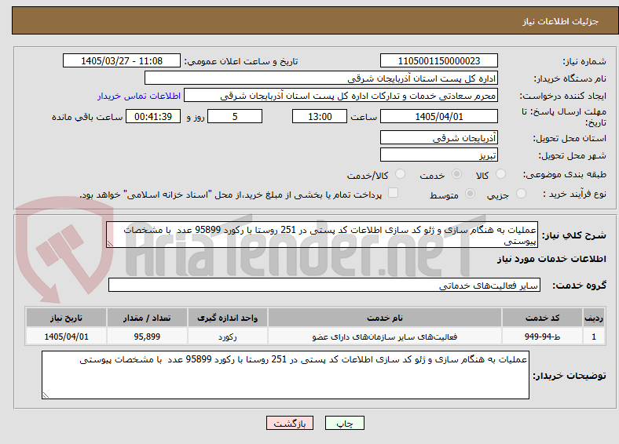Screen dimensions: 619x444
Task: Click the remaining days field showing 5
Action: click(235, 116)
